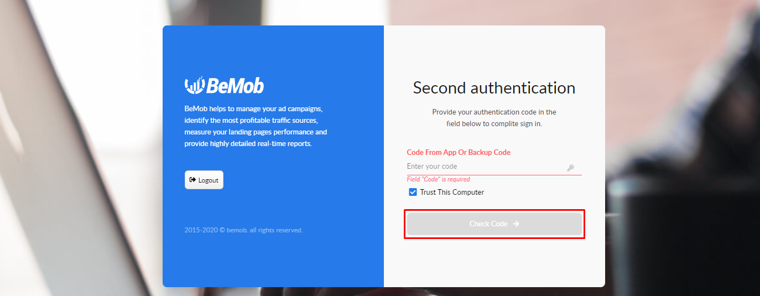
Task: Click the BeMob wordmark text
Action: [236, 86]
